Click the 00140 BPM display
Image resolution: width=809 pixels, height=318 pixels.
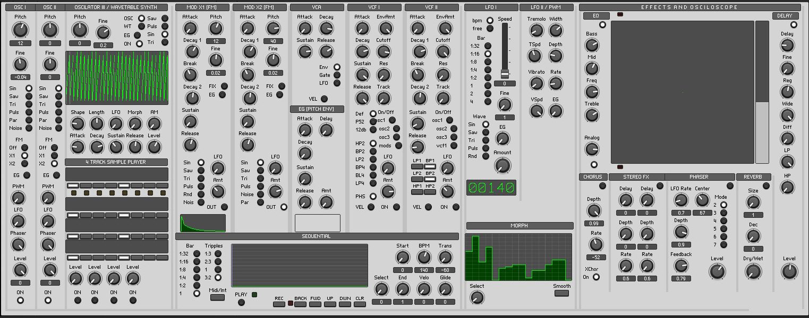point(491,188)
